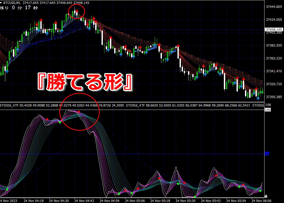284x203 pixels.
Task: Click the STOStd_4TF label starting with 55.4028
Action: point(62,105)
